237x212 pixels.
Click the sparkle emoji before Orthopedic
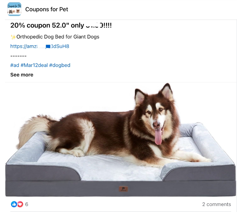click(x=13, y=37)
